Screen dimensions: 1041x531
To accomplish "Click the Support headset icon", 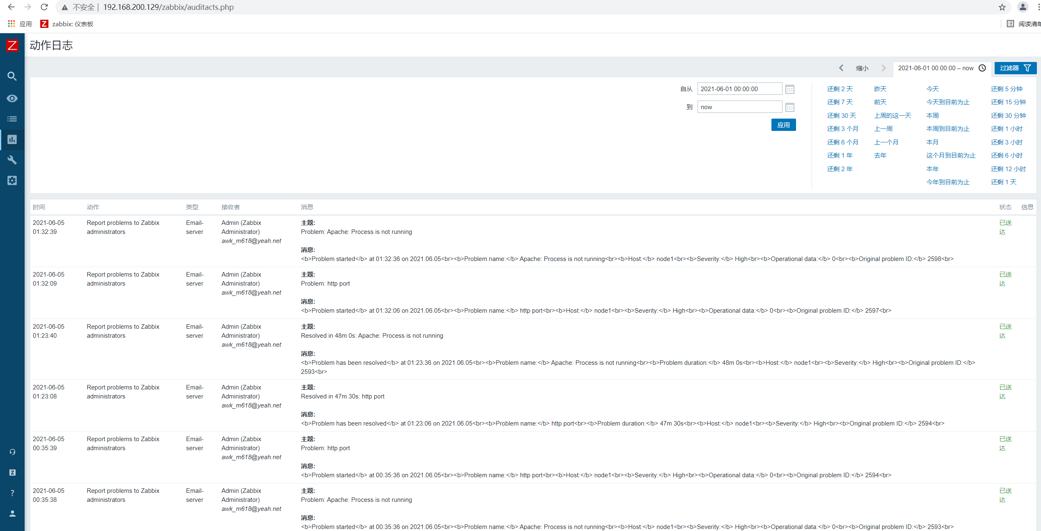I will pos(12,452).
